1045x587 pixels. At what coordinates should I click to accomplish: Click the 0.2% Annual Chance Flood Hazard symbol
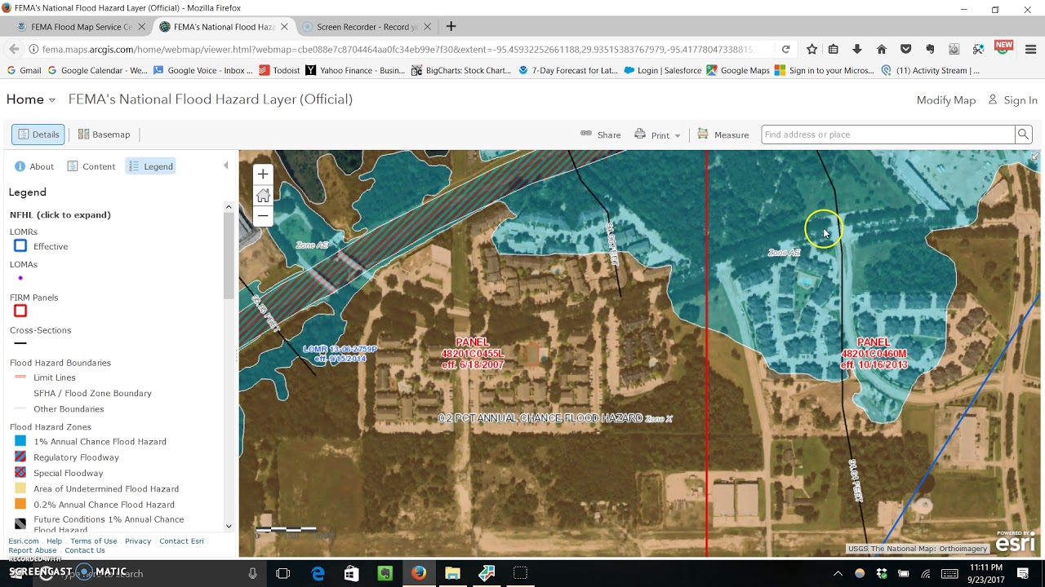(x=20, y=504)
